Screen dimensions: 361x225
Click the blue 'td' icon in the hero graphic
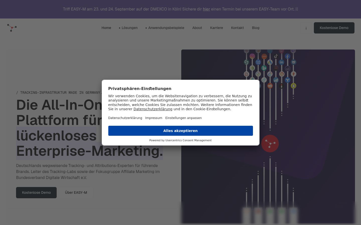tap(258, 62)
